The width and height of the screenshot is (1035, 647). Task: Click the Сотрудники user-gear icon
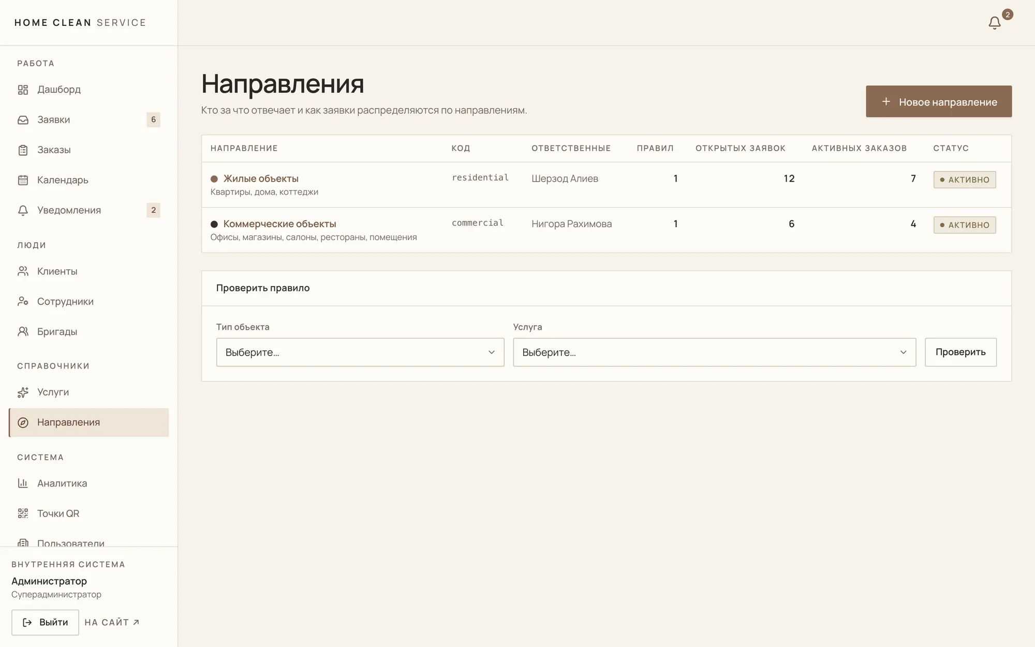pyautogui.click(x=23, y=301)
